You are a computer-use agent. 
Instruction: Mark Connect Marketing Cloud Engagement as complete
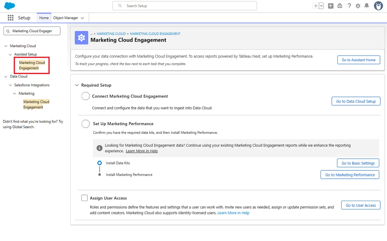[x=85, y=96]
